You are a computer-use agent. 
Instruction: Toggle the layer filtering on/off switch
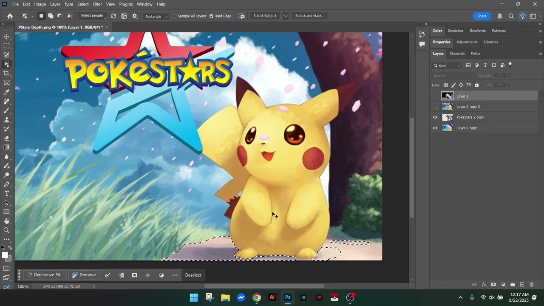point(510,65)
